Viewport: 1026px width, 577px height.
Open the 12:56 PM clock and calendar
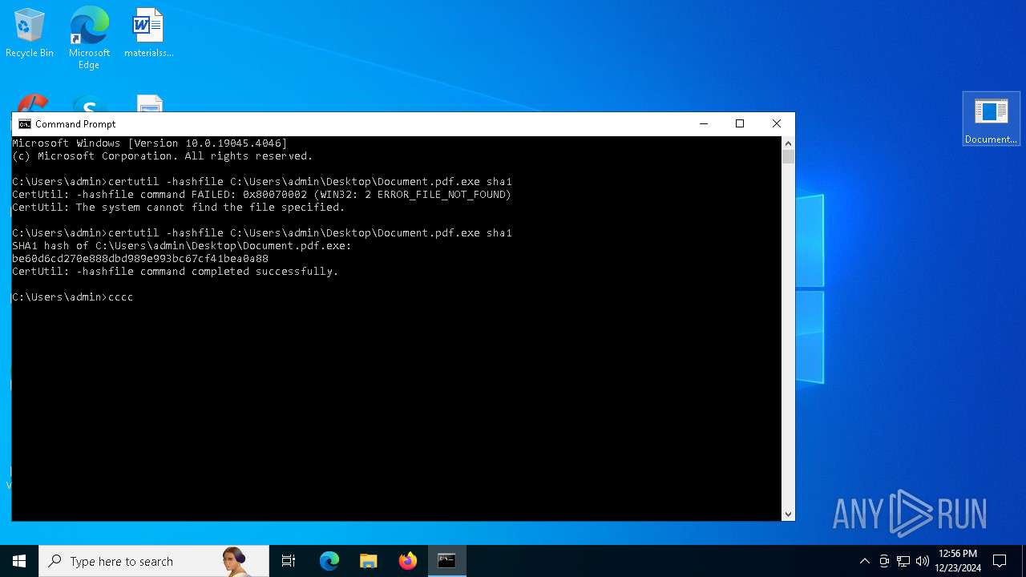coord(958,561)
